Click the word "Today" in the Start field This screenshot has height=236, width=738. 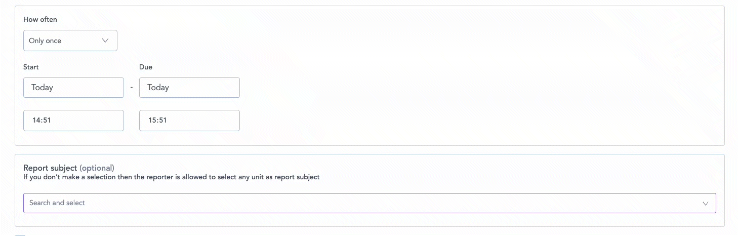42,88
